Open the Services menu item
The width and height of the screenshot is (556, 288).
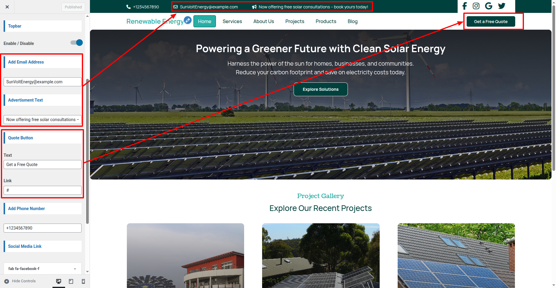232,21
